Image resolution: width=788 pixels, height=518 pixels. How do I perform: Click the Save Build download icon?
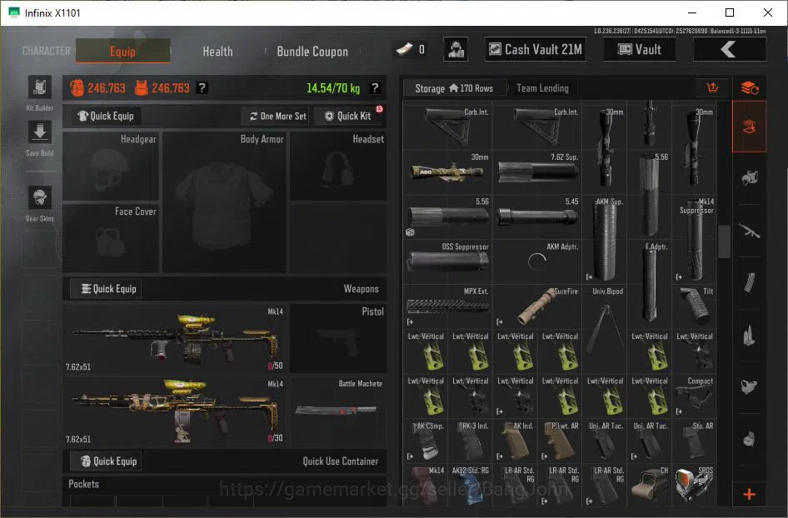pyautogui.click(x=40, y=132)
